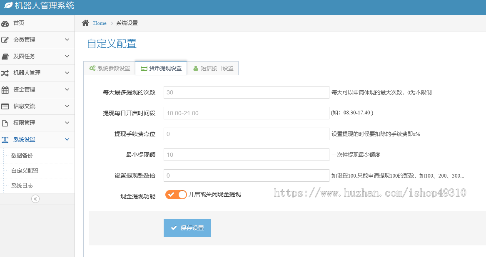This screenshot has width=486, height=257.
Task: Collapse the 系统设置 menu chevron
Action: point(67,139)
